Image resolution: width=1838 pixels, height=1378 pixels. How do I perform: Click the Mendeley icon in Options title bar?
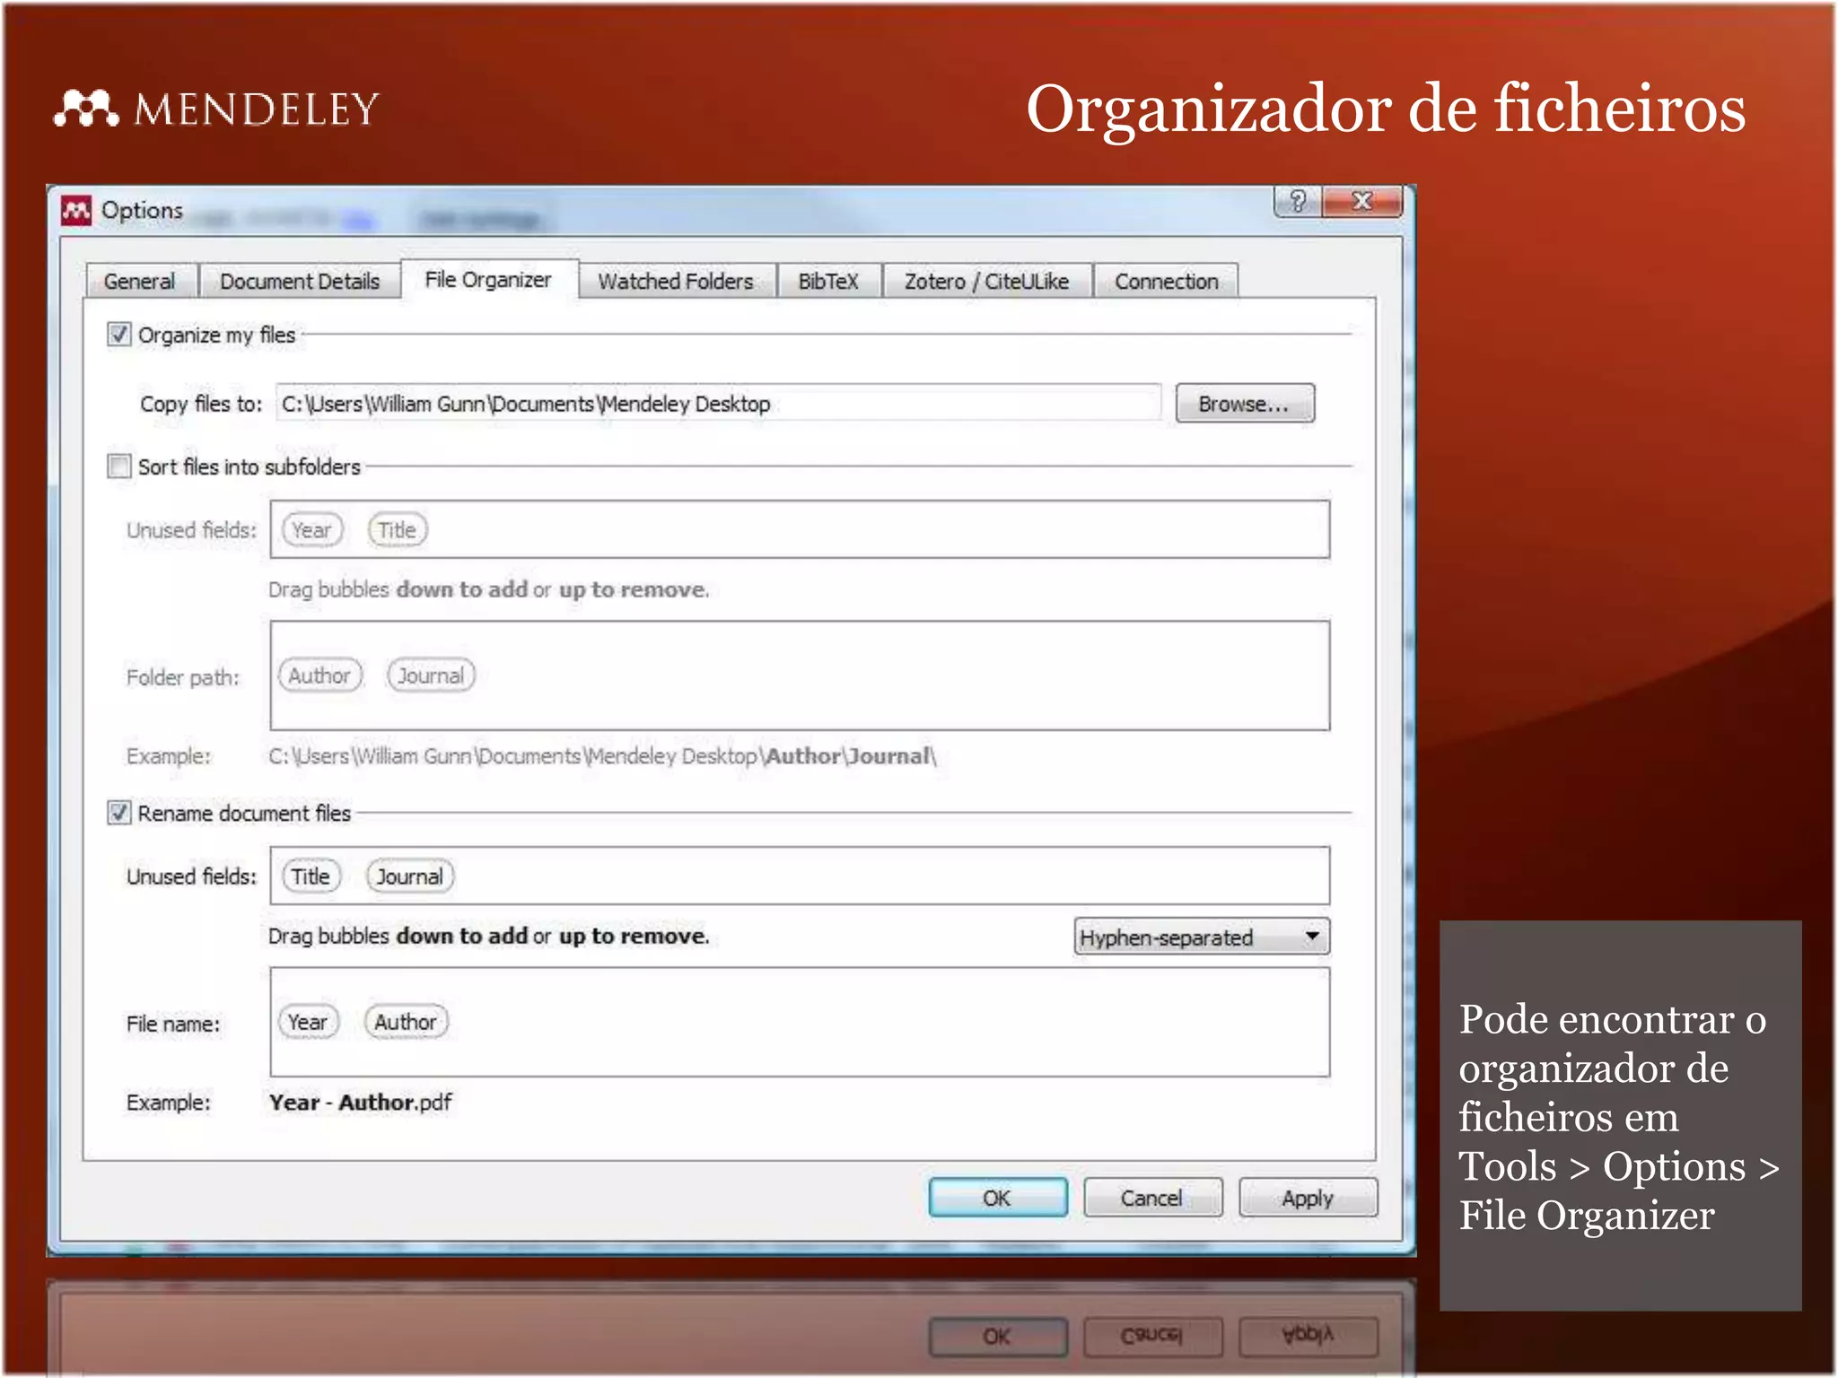coord(76,211)
